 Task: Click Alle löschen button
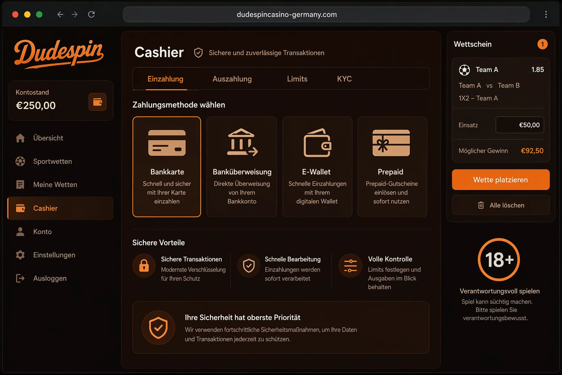[501, 205]
